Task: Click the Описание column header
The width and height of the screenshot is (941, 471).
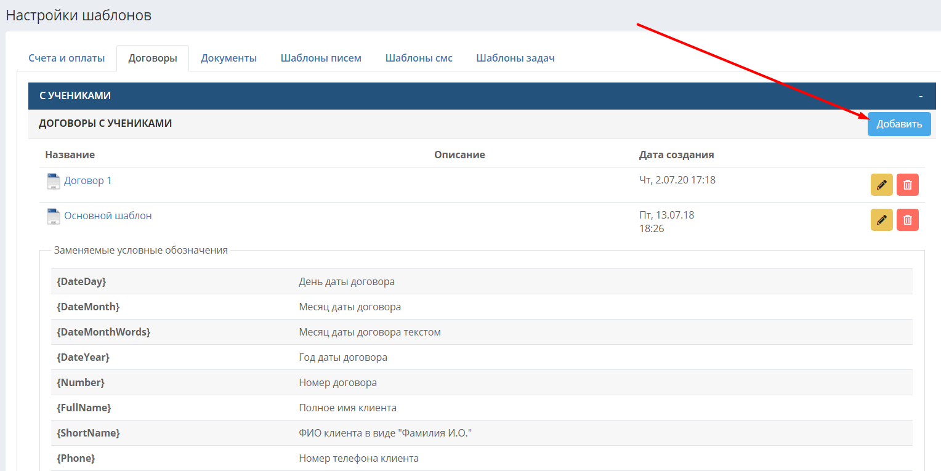Action: click(459, 155)
